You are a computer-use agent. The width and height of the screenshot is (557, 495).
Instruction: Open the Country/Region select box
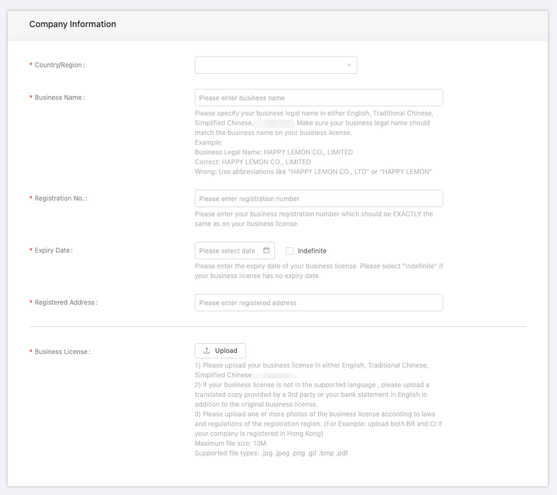tap(276, 65)
